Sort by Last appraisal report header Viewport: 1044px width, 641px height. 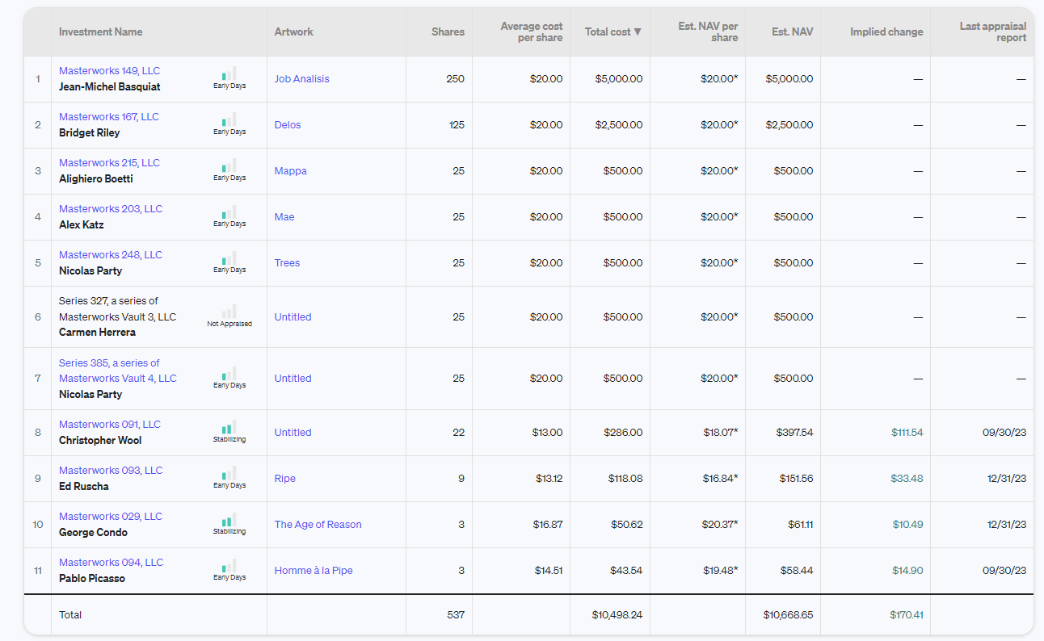[x=993, y=32]
